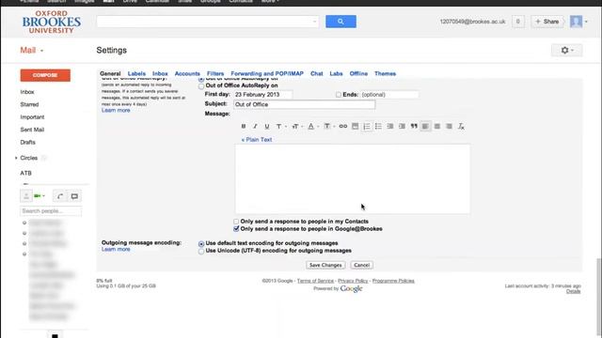This screenshot has width=602, height=338.
Task: Open Learn more under Outgoing message encoding
Action: click(x=116, y=250)
